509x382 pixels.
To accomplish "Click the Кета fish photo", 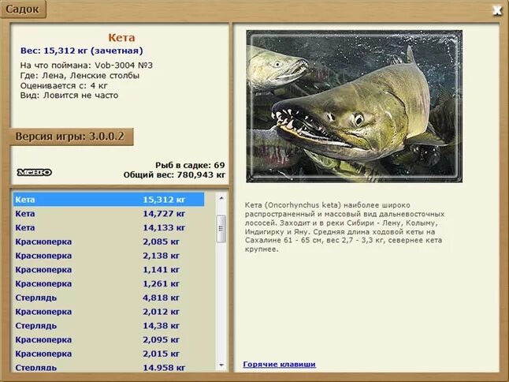I will click(354, 107).
